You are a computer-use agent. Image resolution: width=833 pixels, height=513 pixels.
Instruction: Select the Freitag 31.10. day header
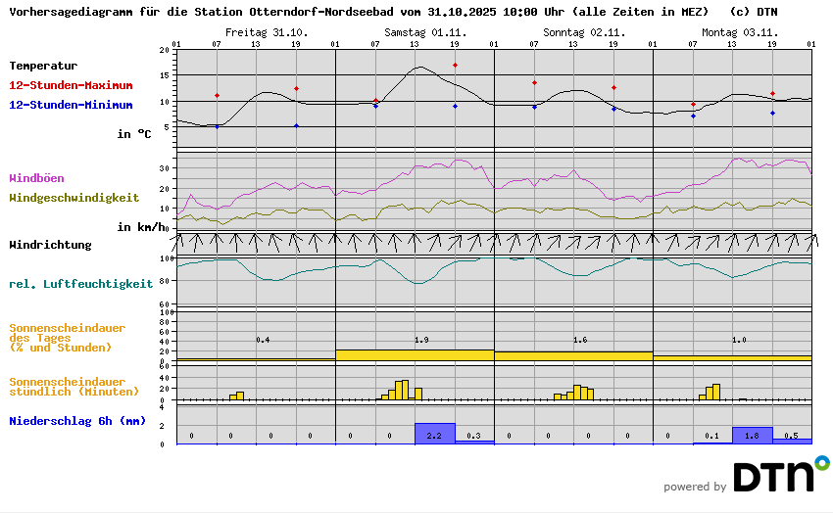[x=266, y=32]
